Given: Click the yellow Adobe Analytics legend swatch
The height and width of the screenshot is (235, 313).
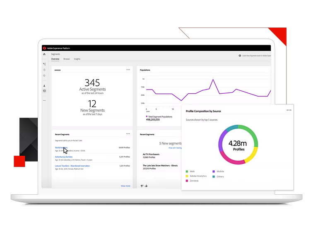Looking at the screenshot, I should point(187,176).
